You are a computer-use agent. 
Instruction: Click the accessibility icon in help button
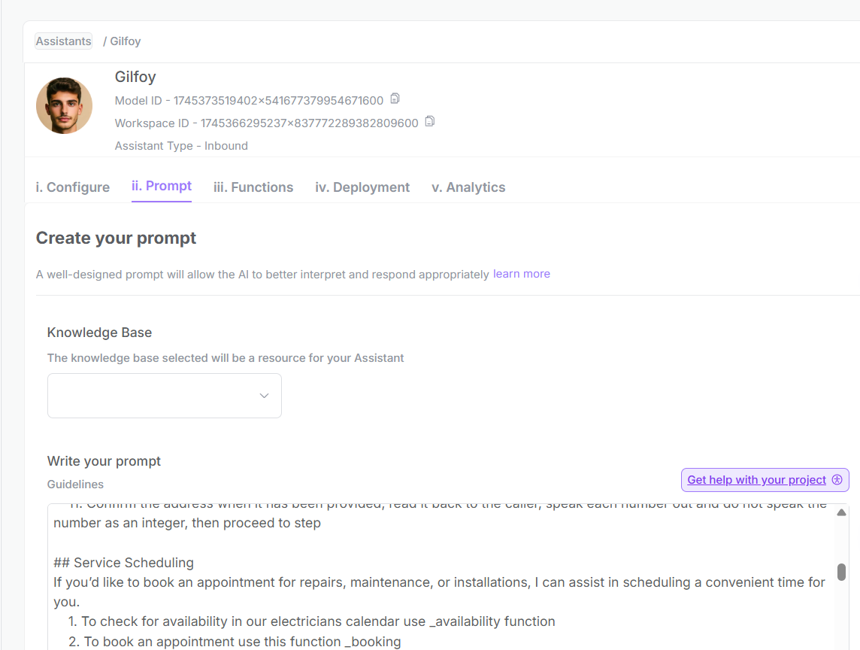[x=837, y=480]
